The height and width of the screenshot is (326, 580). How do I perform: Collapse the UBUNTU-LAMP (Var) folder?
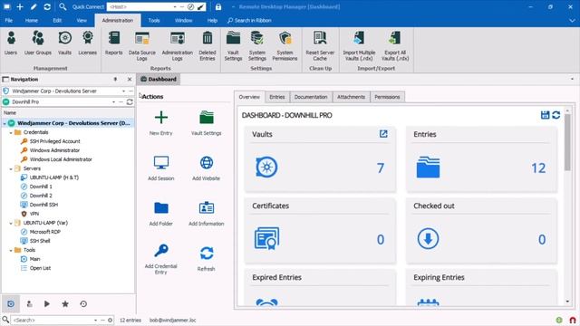tap(11, 223)
